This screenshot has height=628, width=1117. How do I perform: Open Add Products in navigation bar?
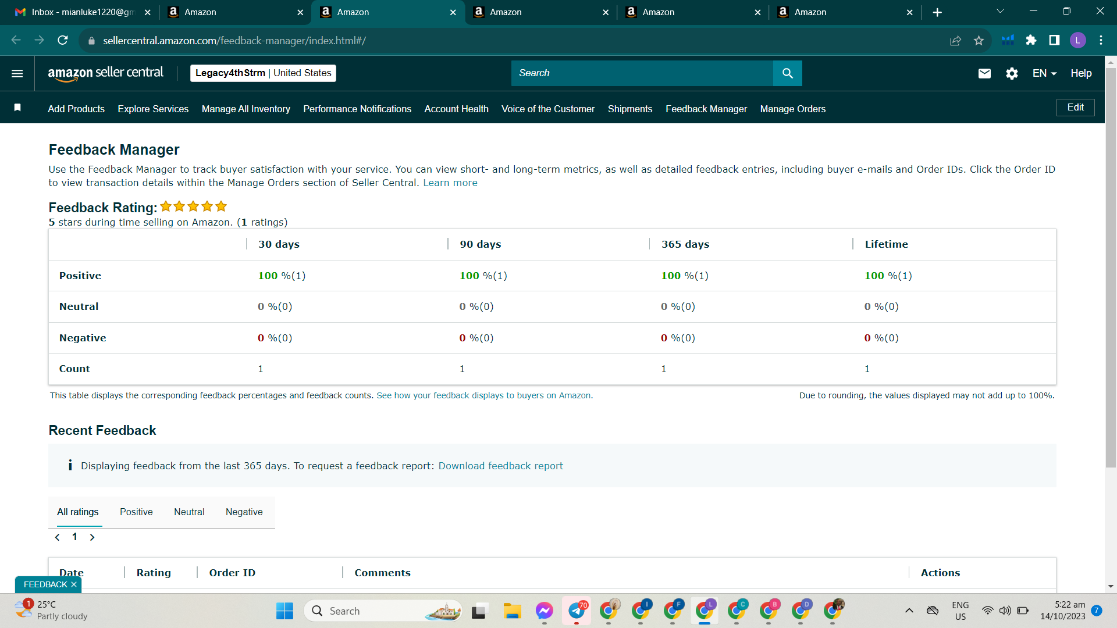(76, 109)
